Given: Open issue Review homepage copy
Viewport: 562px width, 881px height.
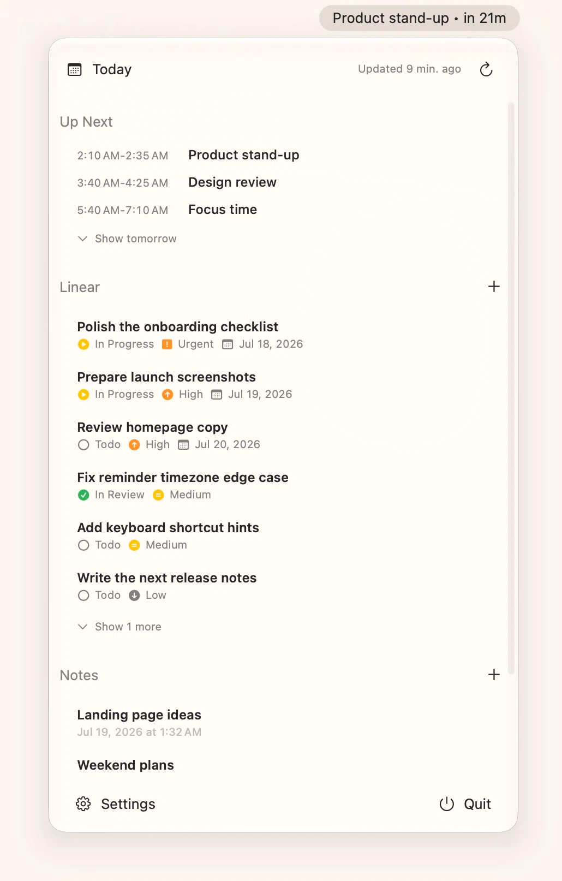Looking at the screenshot, I should 152,427.
